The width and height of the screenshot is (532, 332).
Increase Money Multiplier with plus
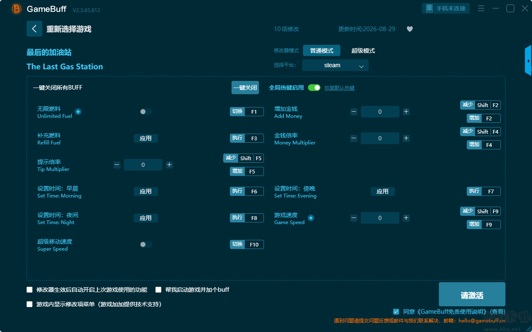click(x=406, y=138)
